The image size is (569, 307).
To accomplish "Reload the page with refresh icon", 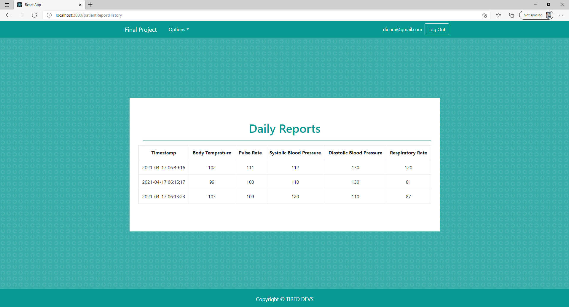I will 34,15.
